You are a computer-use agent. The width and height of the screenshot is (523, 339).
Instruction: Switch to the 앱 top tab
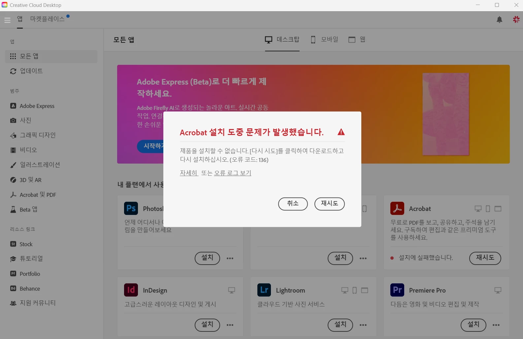tap(20, 19)
